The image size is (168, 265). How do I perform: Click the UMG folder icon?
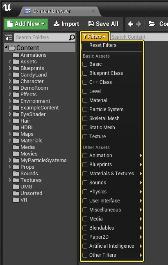(16, 187)
